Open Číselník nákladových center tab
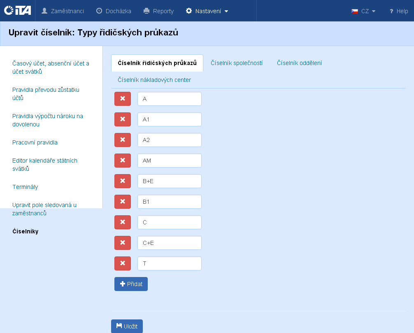 tap(154, 80)
